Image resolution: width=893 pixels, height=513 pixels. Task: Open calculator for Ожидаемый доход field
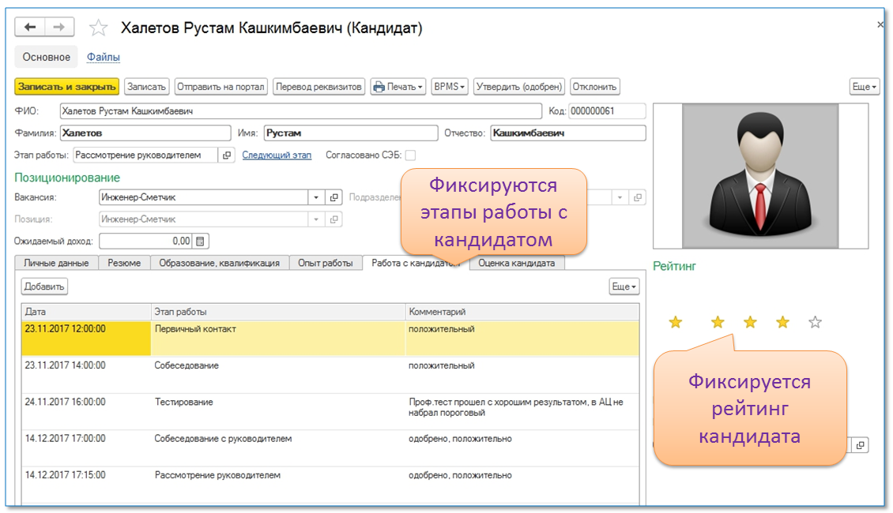(x=201, y=241)
